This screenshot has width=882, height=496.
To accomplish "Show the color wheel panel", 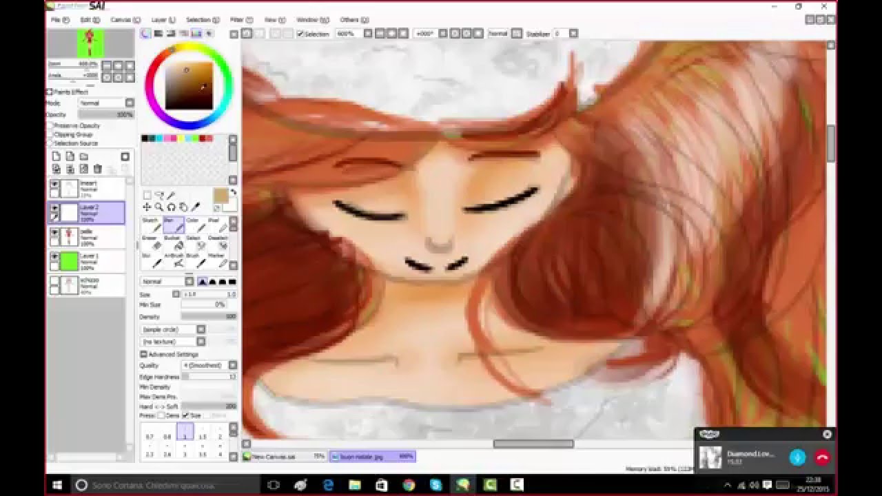I will [x=146, y=33].
